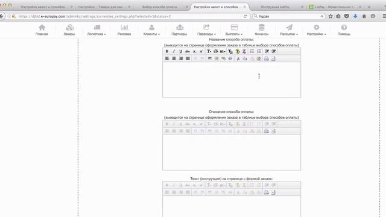Toggle Bold in payment name editor
The width and height of the screenshot is (386, 217).
[x=167, y=51]
